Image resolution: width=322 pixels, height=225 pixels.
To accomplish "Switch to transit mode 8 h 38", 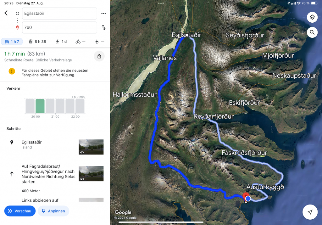I will [x=37, y=42].
